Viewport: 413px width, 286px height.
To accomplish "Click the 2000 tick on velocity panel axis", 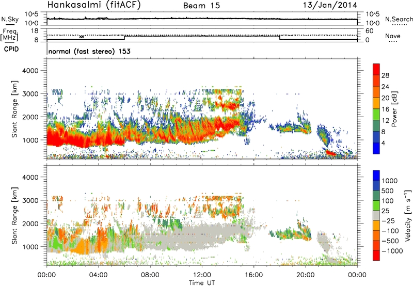I will 30,224.
